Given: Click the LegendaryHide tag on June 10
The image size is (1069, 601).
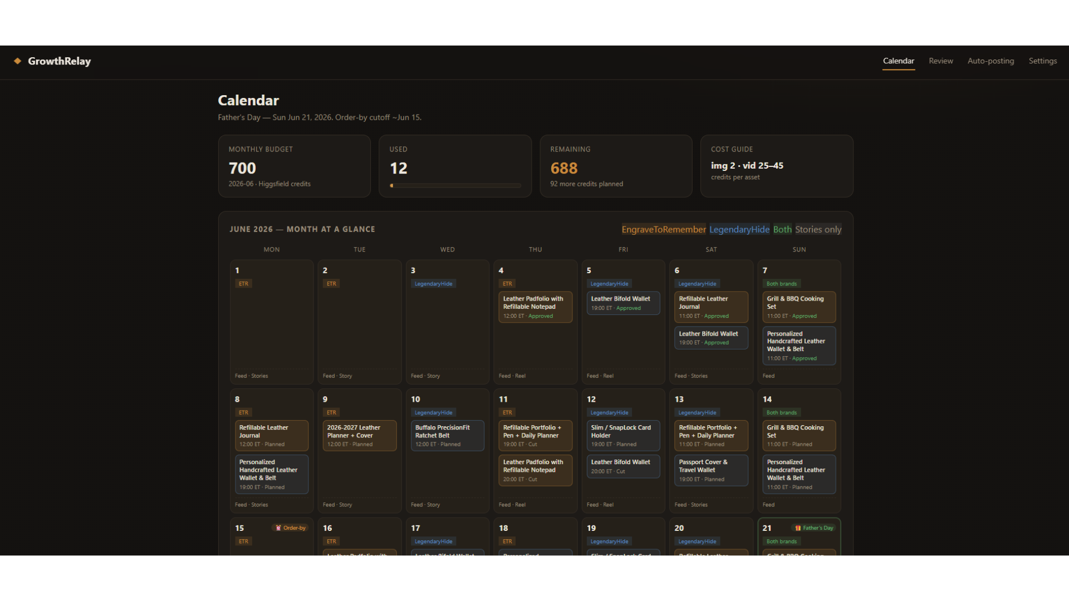Looking at the screenshot, I should coord(434,413).
